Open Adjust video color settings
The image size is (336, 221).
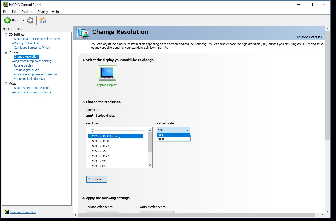point(32,88)
